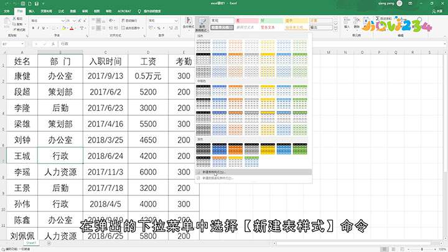Click the customize quick access toolbar arrow
Image resolution: width=448 pixels, height=252 pixels.
click(x=44, y=4)
